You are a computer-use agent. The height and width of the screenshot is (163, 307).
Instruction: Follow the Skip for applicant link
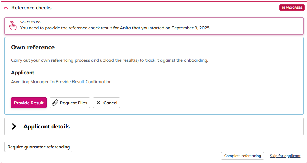pos(285,156)
